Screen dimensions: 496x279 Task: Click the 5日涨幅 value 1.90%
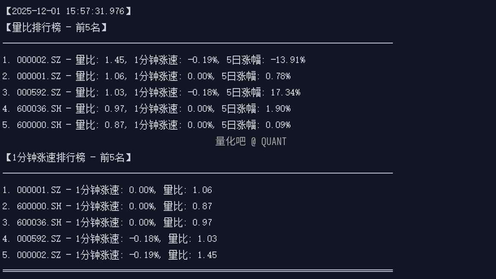tap(278, 109)
